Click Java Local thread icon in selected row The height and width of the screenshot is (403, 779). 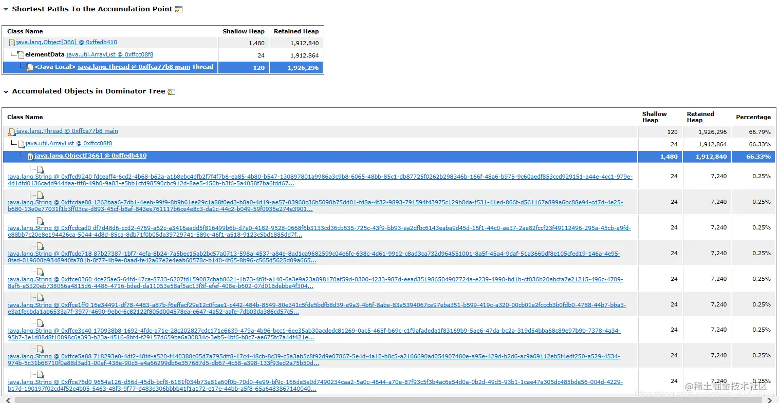click(30, 67)
